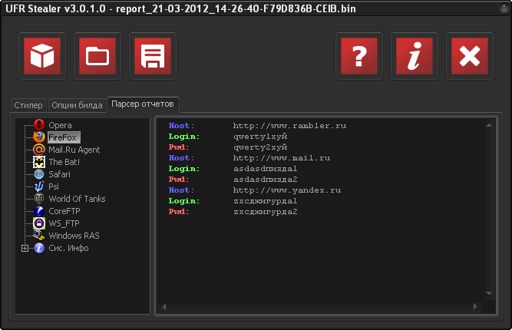Open the Опции билда tab

tap(76, 105)
